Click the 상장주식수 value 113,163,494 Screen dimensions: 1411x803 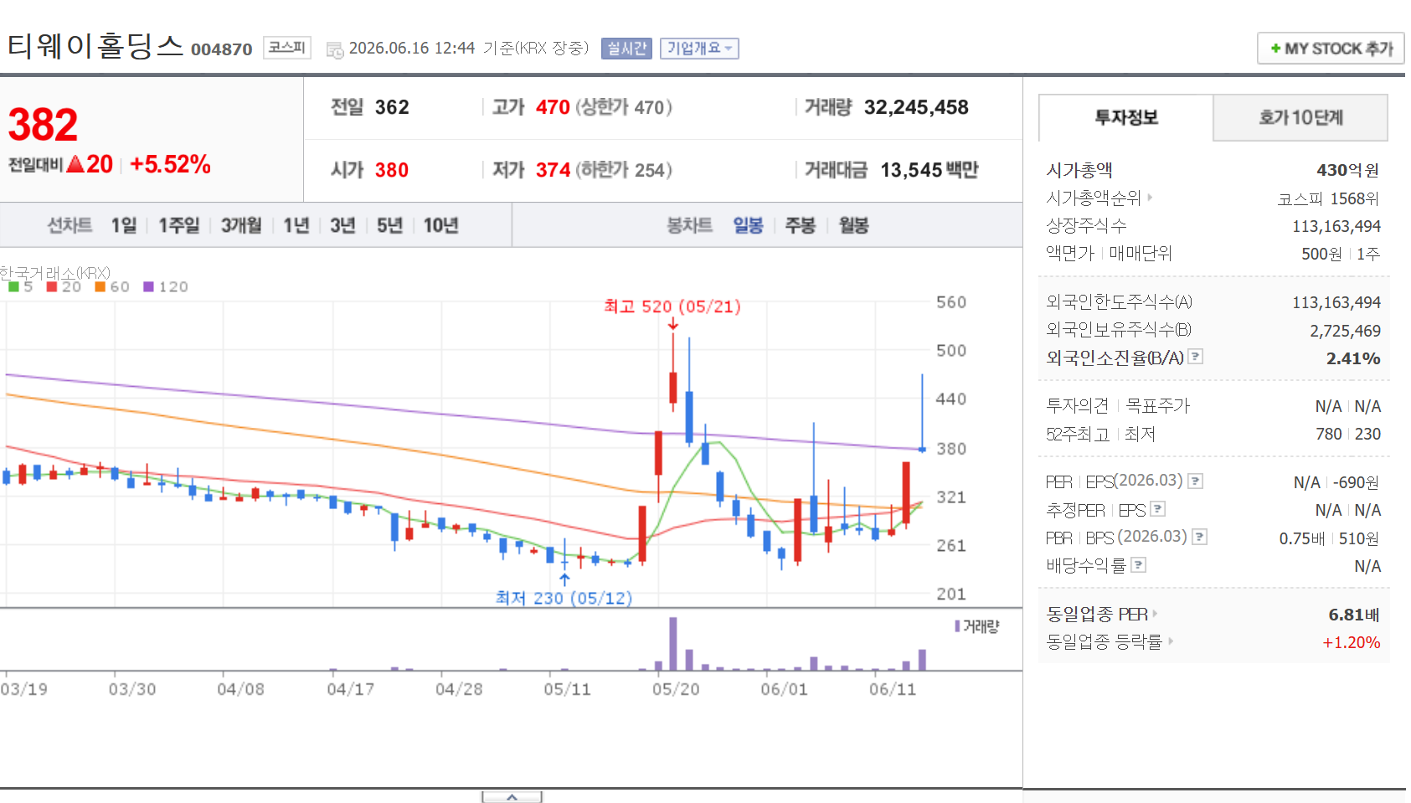point(1336,226)
